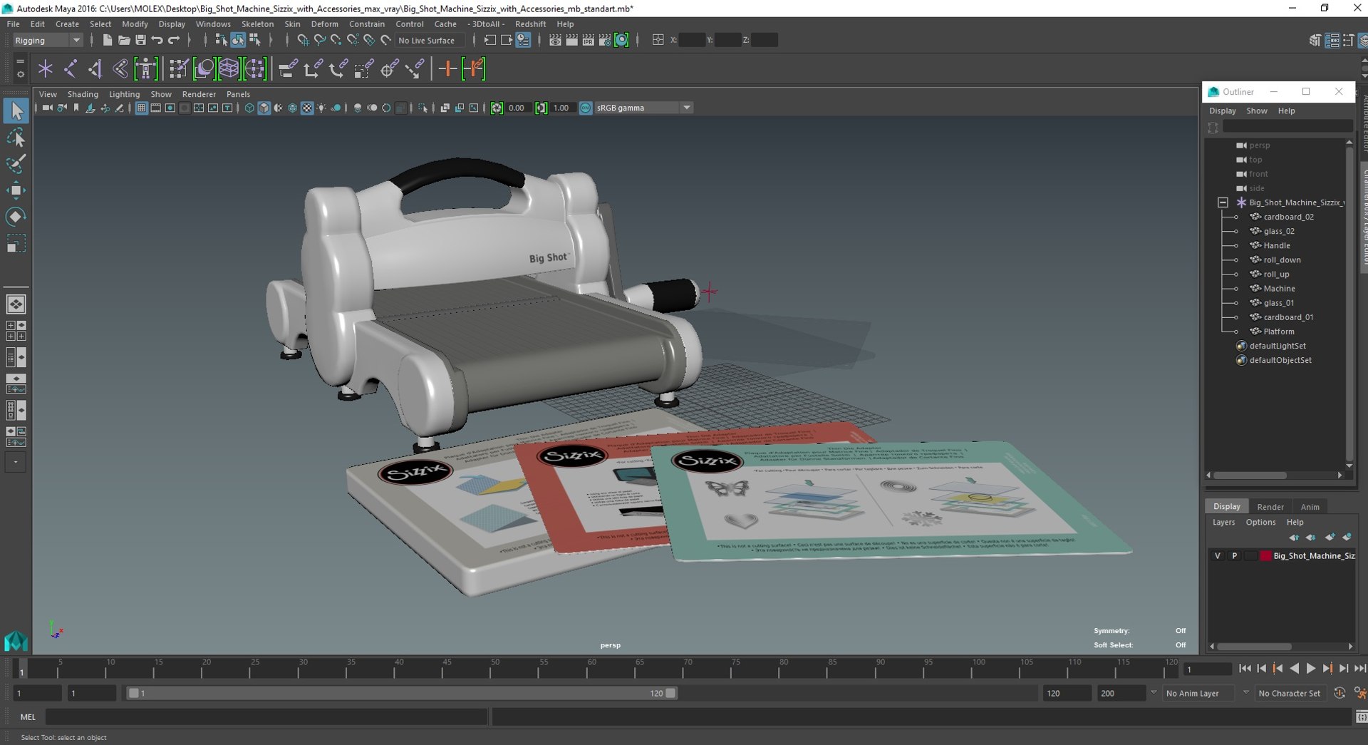
Task: Click the play backwards button
Action: tap(1295, 669)
